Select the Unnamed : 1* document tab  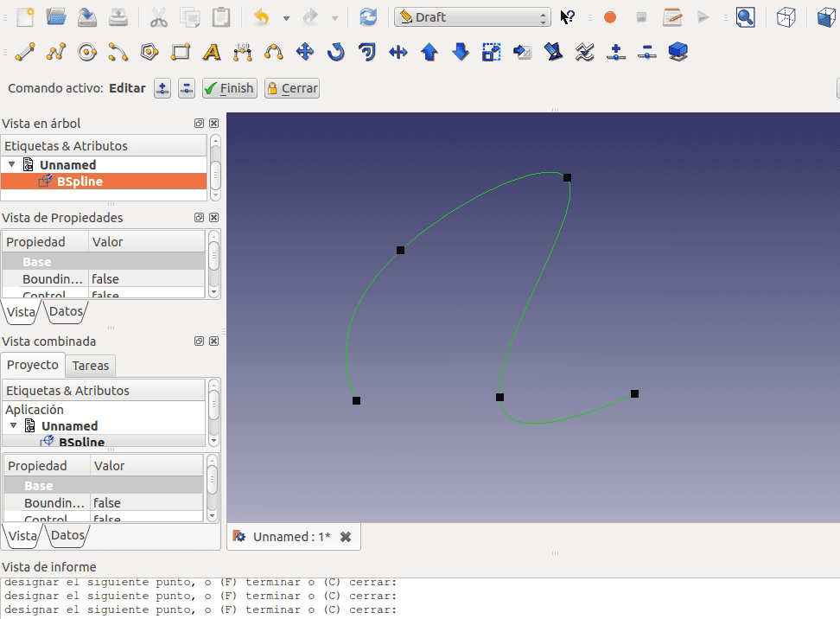click(x=291, y=537)
